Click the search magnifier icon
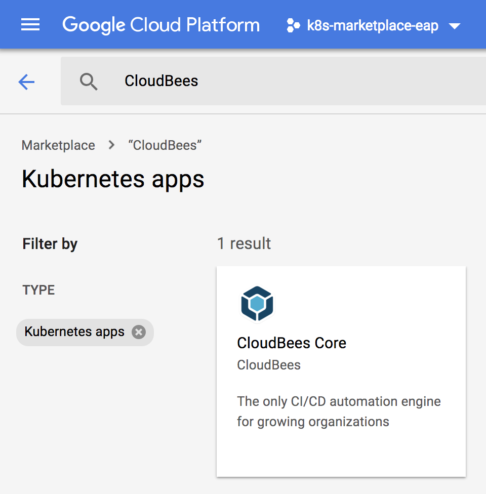 (x=89, y=81)
